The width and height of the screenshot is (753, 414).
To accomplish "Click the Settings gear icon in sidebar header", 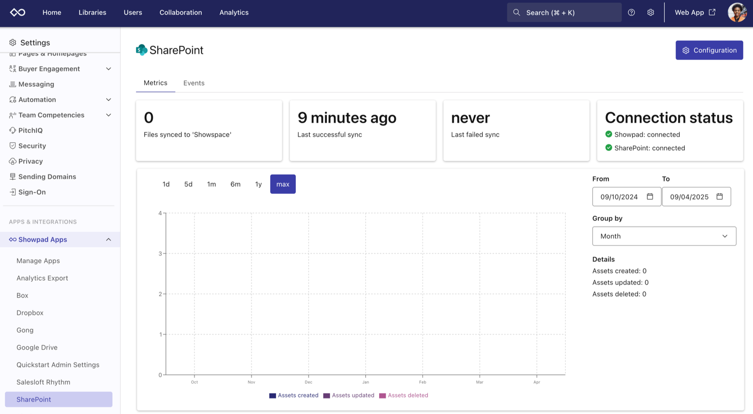I will 13,43.
